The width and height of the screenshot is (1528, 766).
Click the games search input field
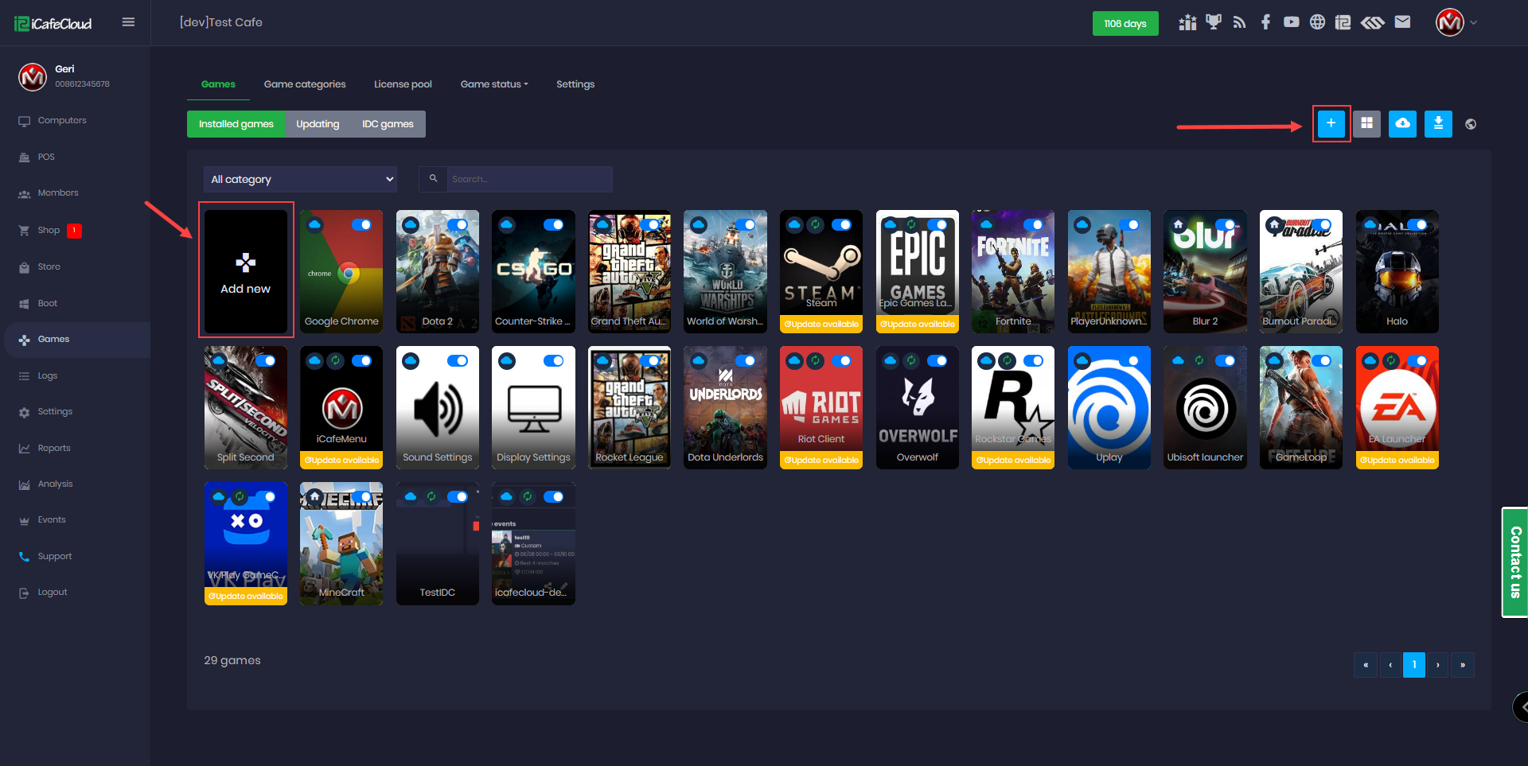click(x=528, y=180)
